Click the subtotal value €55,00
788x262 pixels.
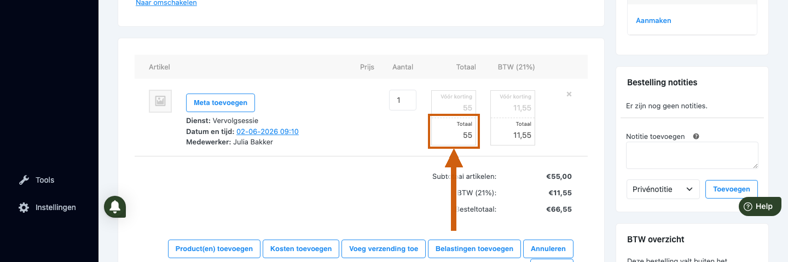559,176
